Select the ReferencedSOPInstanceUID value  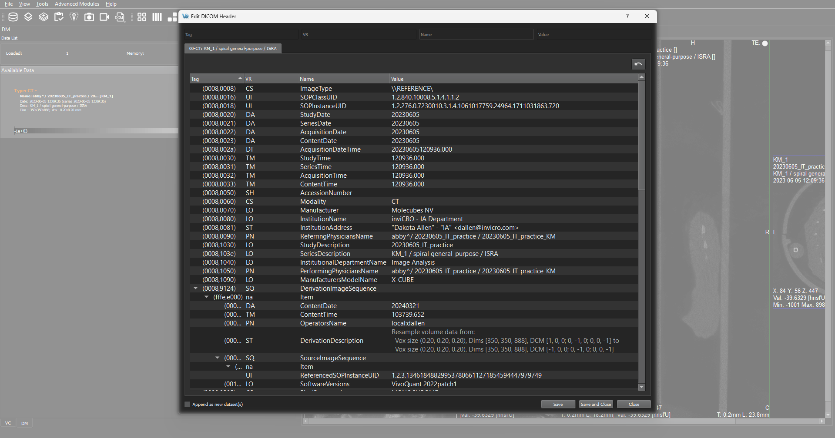pos(466,375)
